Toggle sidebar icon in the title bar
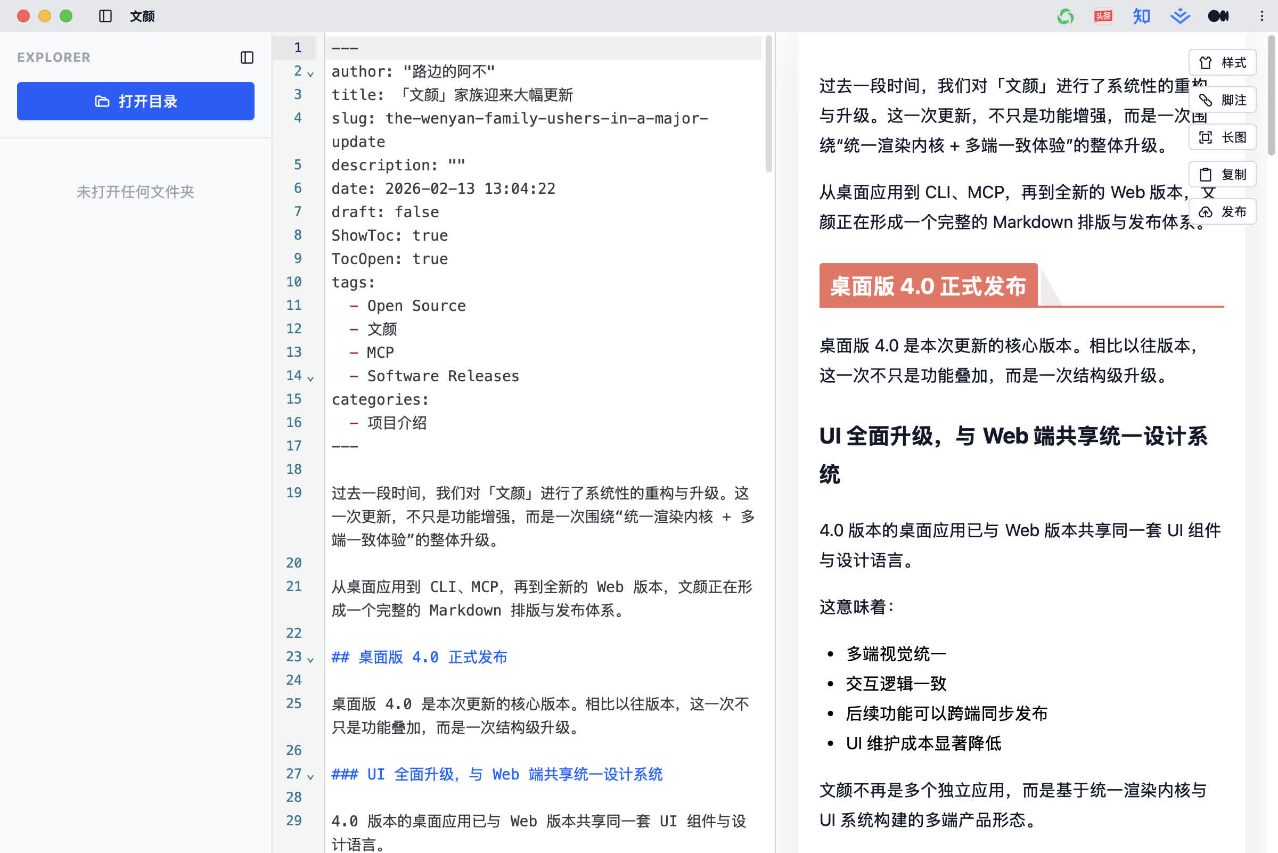 click(x=105, y=17)
